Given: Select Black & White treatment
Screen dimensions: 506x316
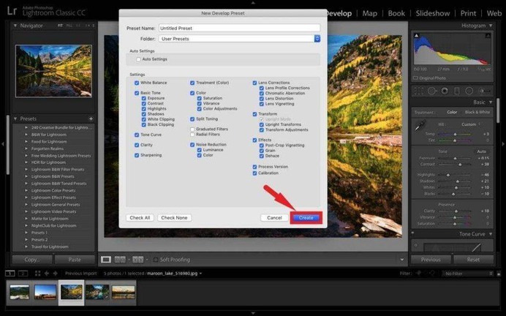Looking at the screenshot, I should point(477,113).
